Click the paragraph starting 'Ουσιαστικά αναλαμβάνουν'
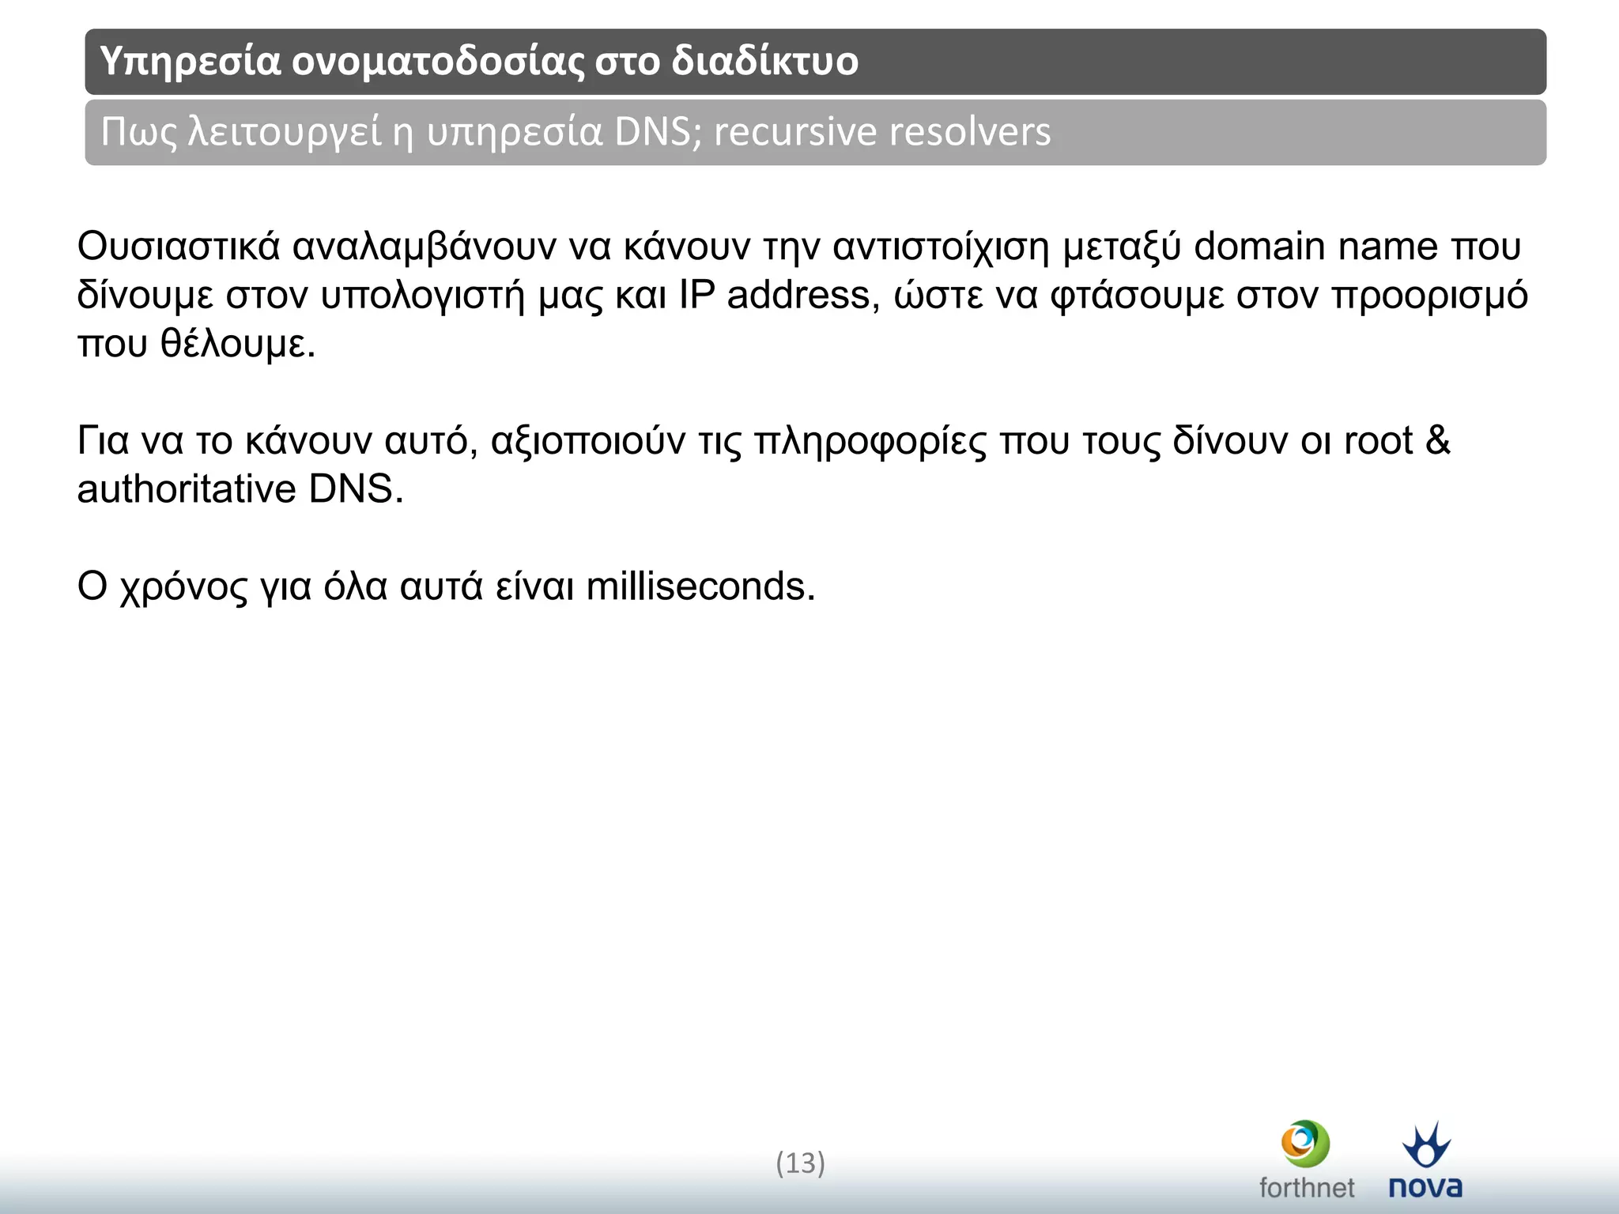Viewport: 1619px width, 1214px height. (x=802, y=295)
